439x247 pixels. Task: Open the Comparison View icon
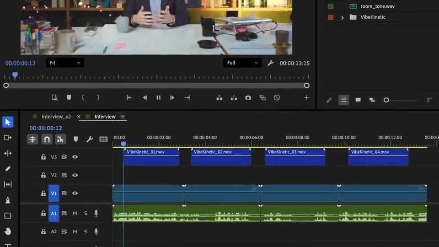[x=262, y=97]
